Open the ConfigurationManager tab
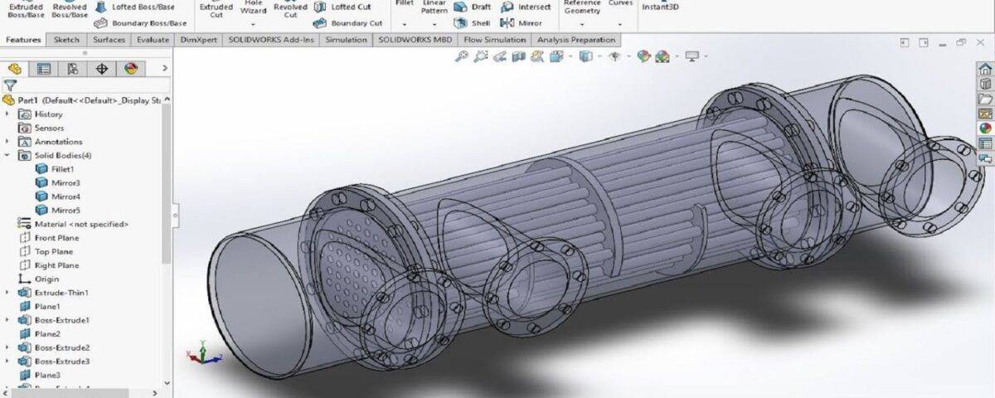 coord(73,69)
